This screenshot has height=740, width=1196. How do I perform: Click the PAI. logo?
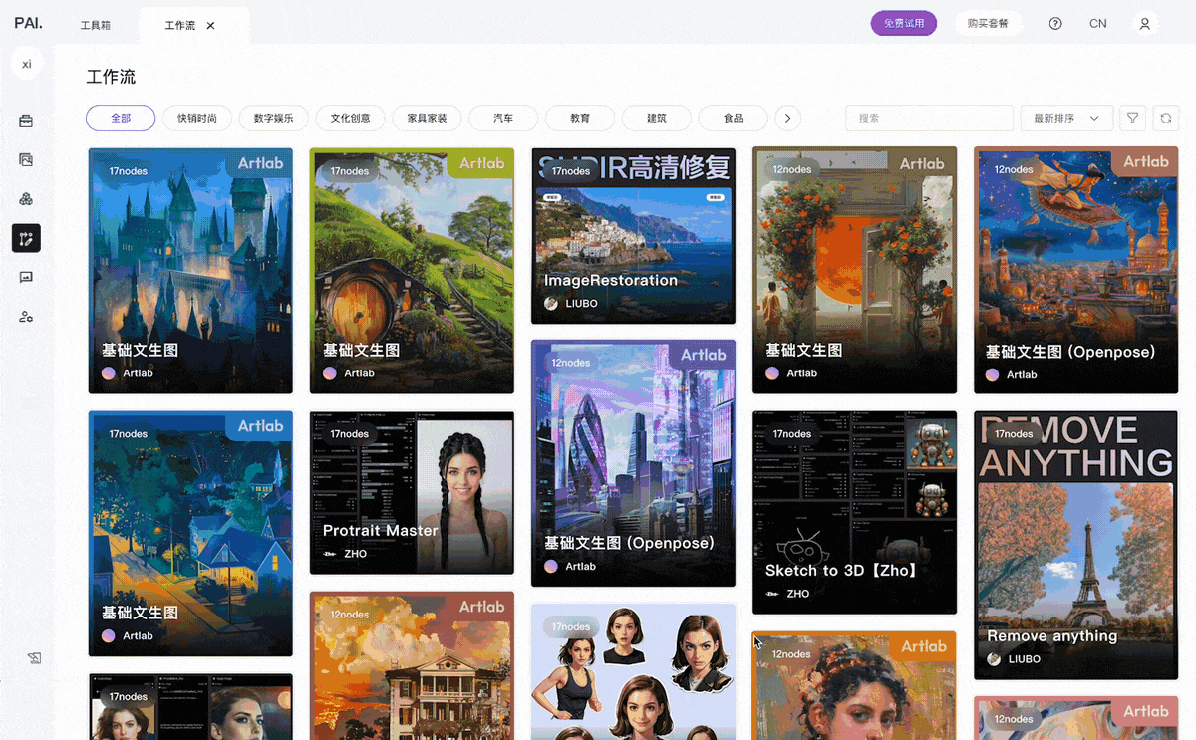[28, 23]
